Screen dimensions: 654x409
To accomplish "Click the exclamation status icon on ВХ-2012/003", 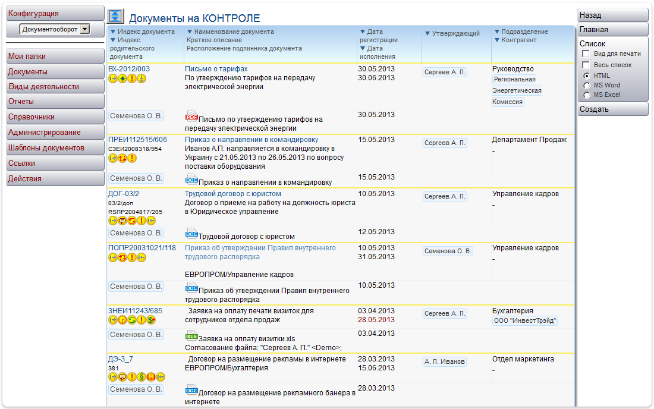I will point(131,79).
